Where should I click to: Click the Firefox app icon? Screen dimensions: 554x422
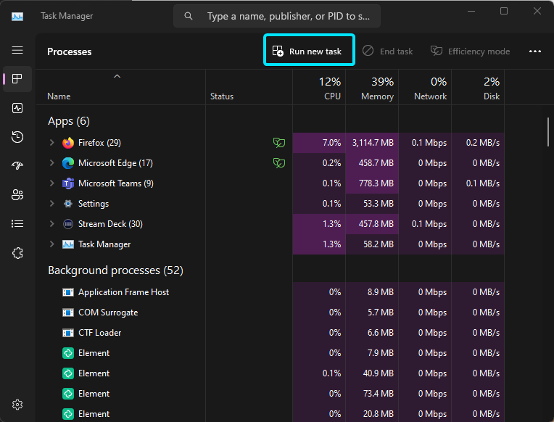click(x=68, y=143)
